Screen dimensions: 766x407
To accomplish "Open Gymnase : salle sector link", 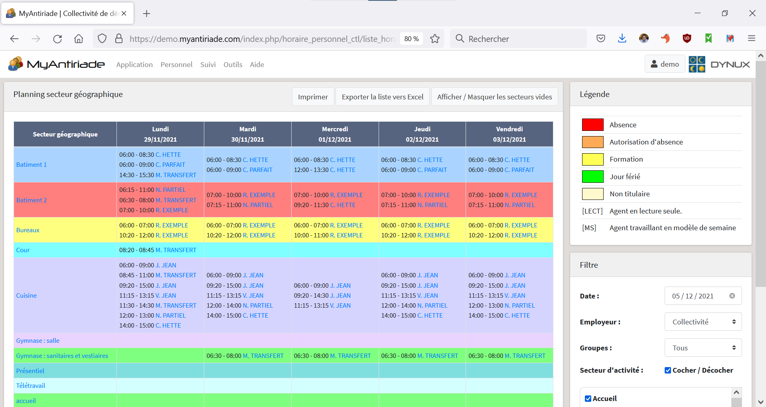I will (x=38, y=340).
